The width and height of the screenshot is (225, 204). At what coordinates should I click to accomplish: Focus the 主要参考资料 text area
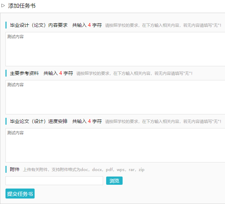coord(115,97)
